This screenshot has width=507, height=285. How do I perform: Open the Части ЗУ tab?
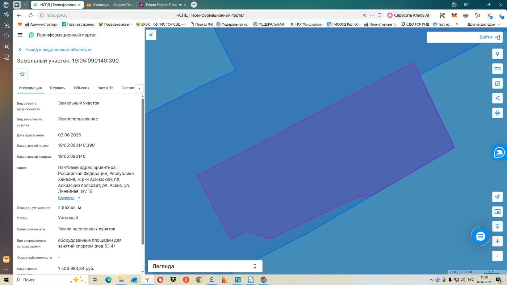[x=105, y=88]
